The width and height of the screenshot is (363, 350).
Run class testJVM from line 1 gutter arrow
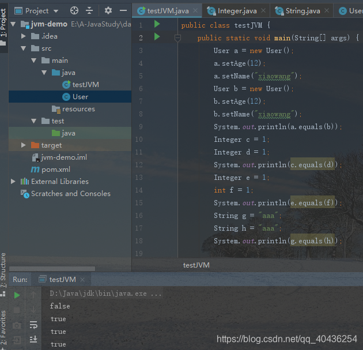[157, 24]
